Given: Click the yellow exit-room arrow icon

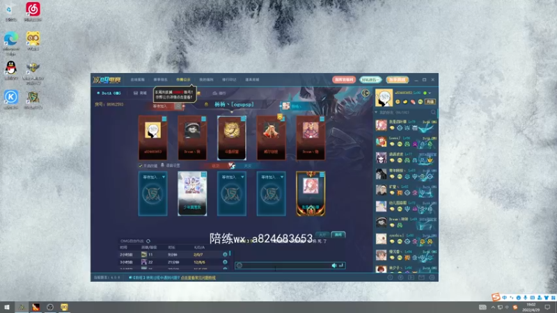Looking at the screenshot, I should pos(365,93).
